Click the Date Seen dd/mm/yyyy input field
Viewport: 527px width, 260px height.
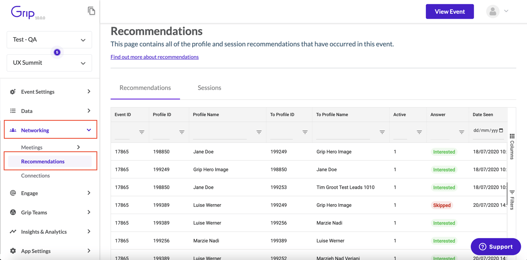488,130
